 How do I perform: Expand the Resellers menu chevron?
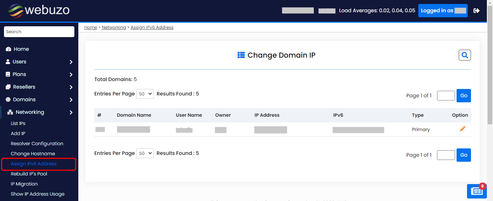[71, 87]
